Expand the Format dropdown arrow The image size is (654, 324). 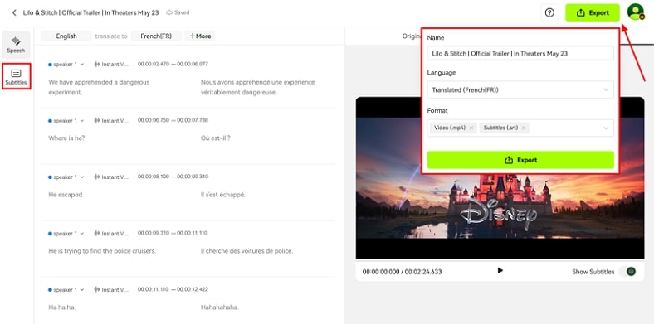tap(606, 128)
